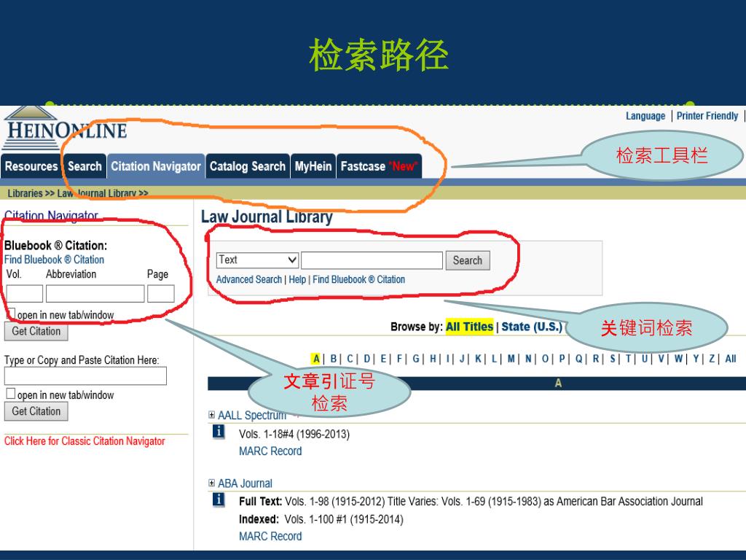
Task: Select letter J in alphabet index
Action: click(x=462, y=359)
